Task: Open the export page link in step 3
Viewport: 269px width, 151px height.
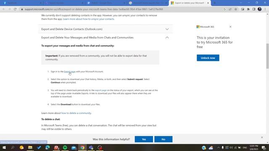Action: pos(101,90)
